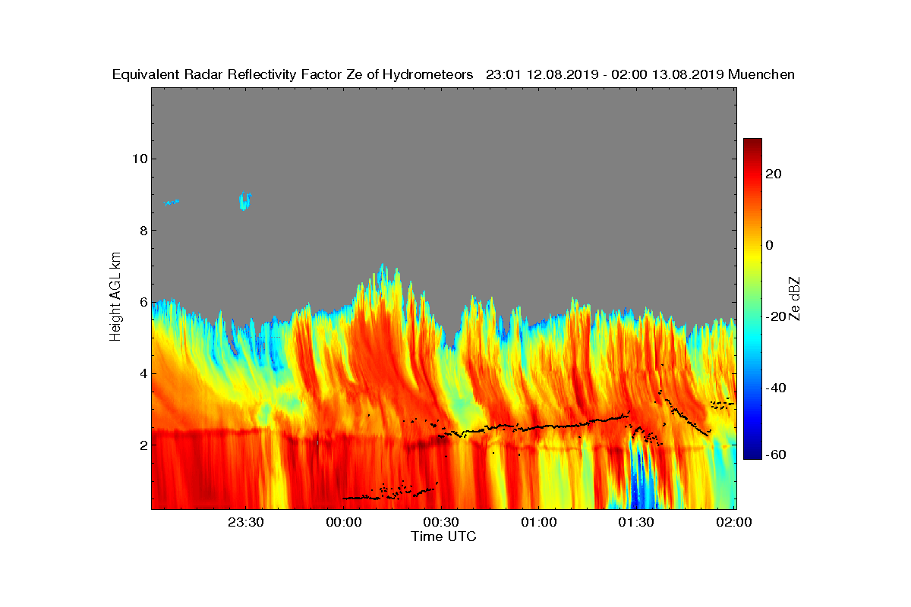Click the 00:30 time tick label
The height and width of the screenshot is (607, 911).
[441, 523]
